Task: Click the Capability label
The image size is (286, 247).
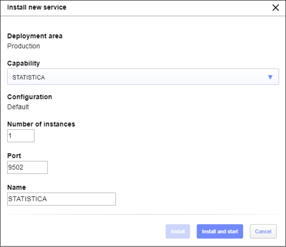Action: pyautogui.click(x=23, y=64)
